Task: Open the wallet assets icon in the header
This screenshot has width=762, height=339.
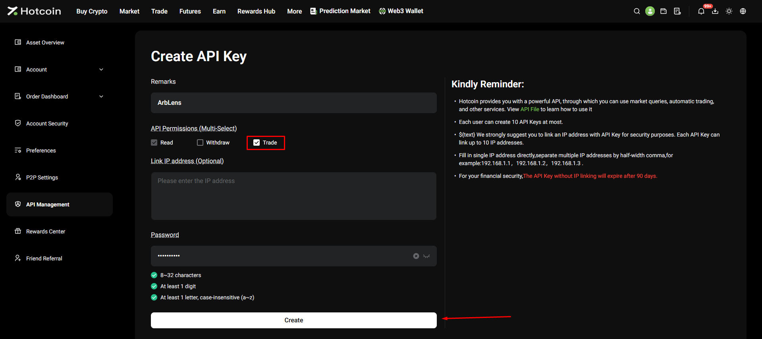Action: tap(664, 11)
